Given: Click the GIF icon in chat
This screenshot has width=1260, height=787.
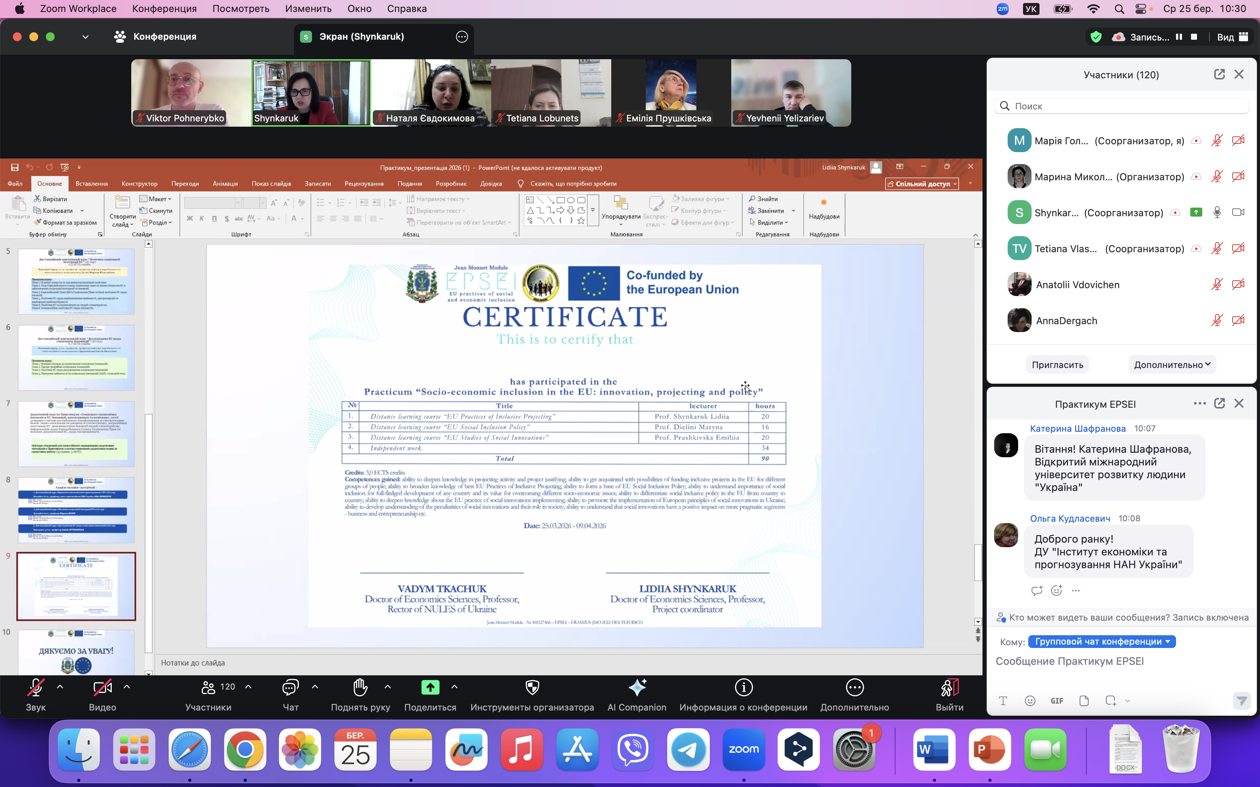Looking at the screenshot, I should pos(1056,701).
